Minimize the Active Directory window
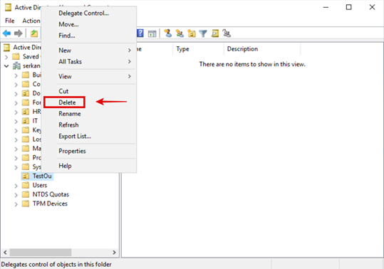This screenshot has width=384, height=269. pos(326,7)
